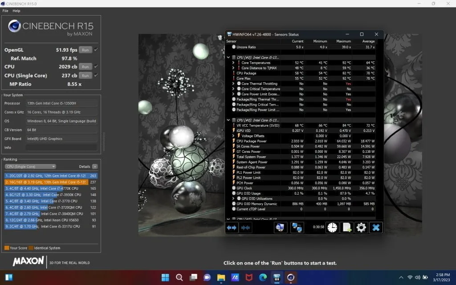
Task: Click the HWiNFO clock reset timer icon
Action: (332, 228)
